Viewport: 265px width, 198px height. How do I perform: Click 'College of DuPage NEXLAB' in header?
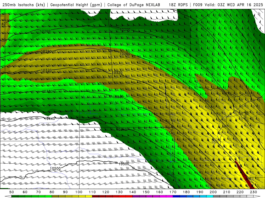(134, 5)
